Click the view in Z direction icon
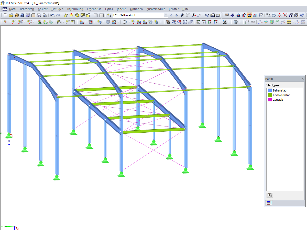Screen dimensions: 307x230 [209, 22]
